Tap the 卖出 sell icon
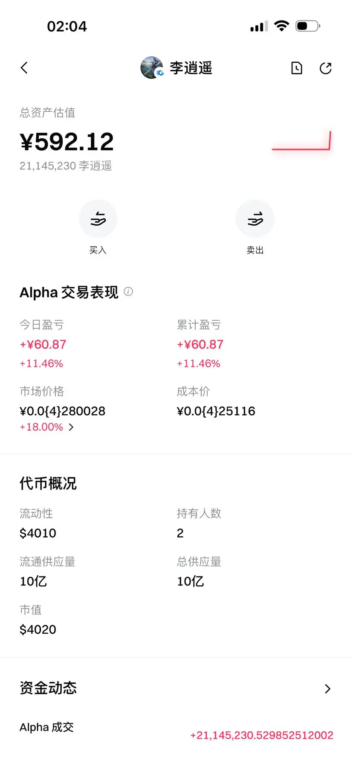This screenshot has width=353, height=768. [255, 218]
